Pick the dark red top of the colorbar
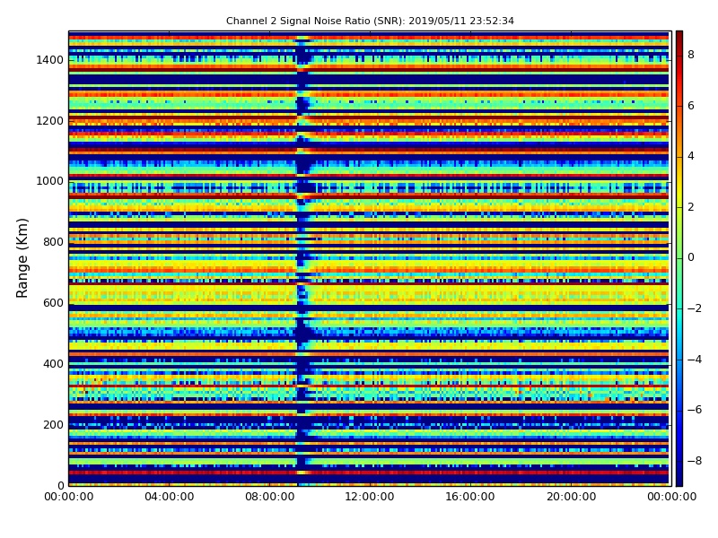This screenshot has height=538, width=718. 679,37
